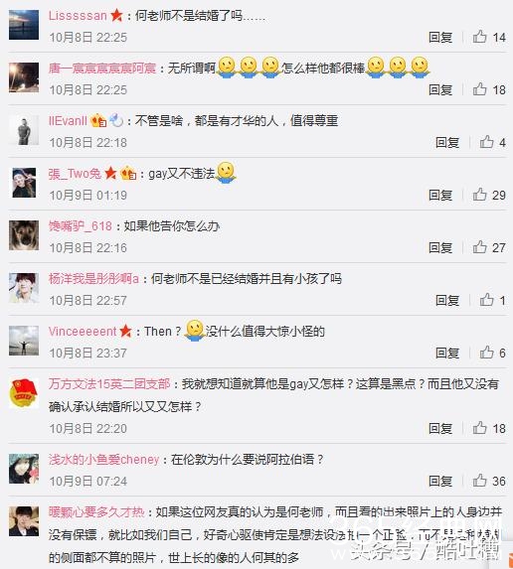Like Vinceeeeent's comment with 6 likes
513x569 pixels.
point(487,353)
